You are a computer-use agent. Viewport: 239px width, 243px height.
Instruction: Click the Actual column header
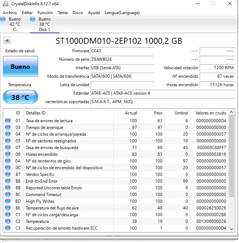(126, 113)
